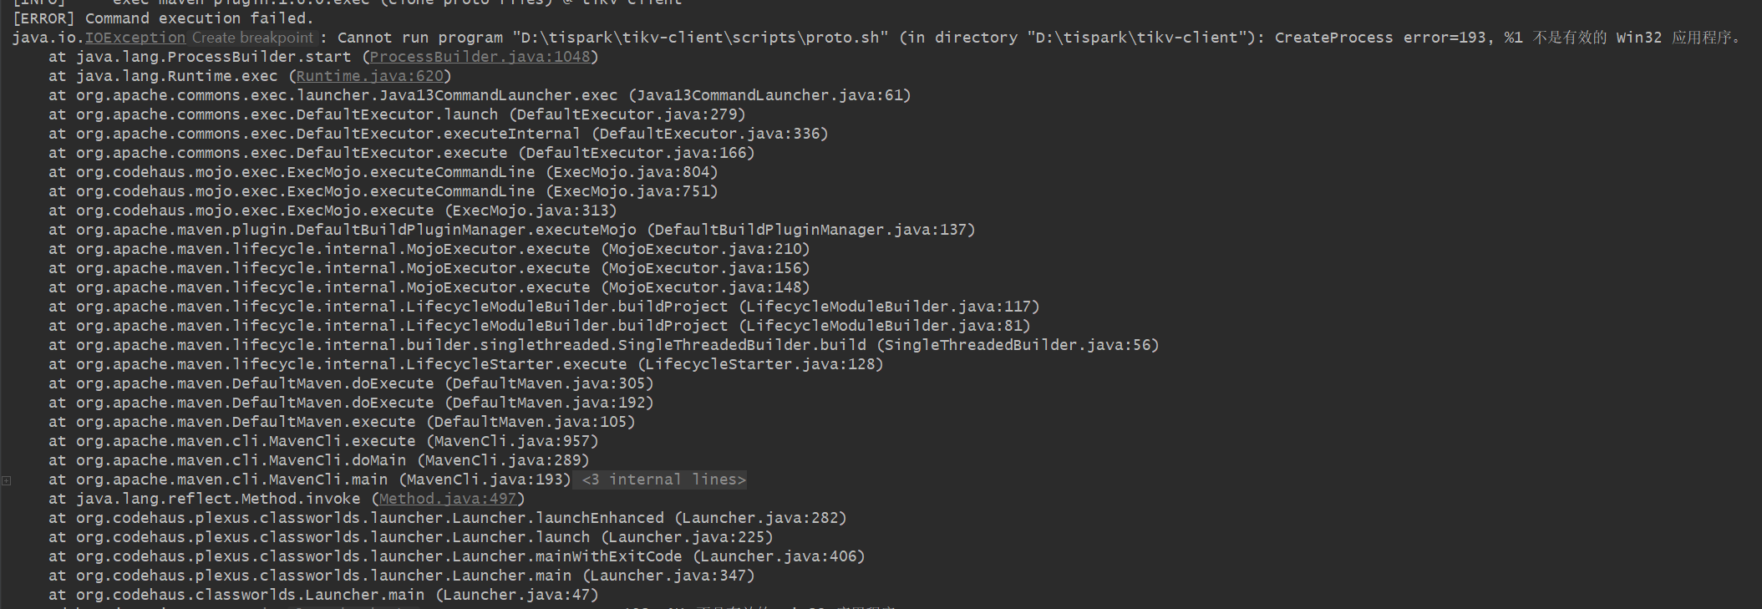Expand the 3 internal lines fold
This screenshot has width=1762, height=609.
(663, 480)
